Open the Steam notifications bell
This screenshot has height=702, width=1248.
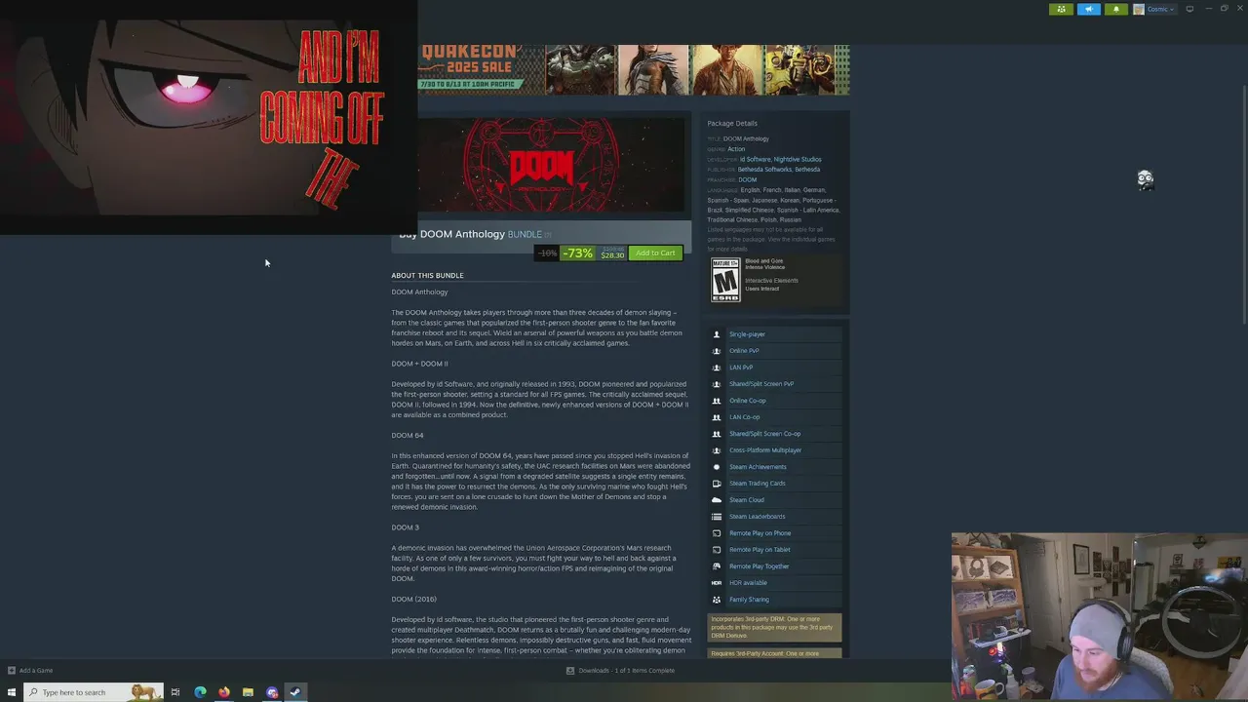[x=1115, y=9]
